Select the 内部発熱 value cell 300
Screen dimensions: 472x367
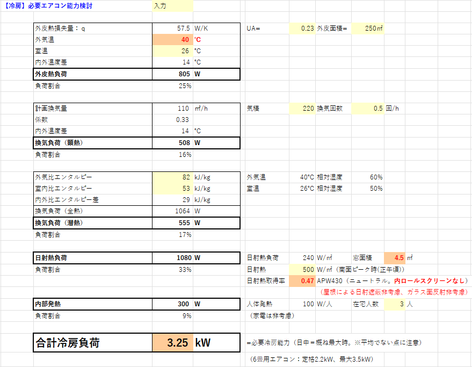click(x=172, y=304)
